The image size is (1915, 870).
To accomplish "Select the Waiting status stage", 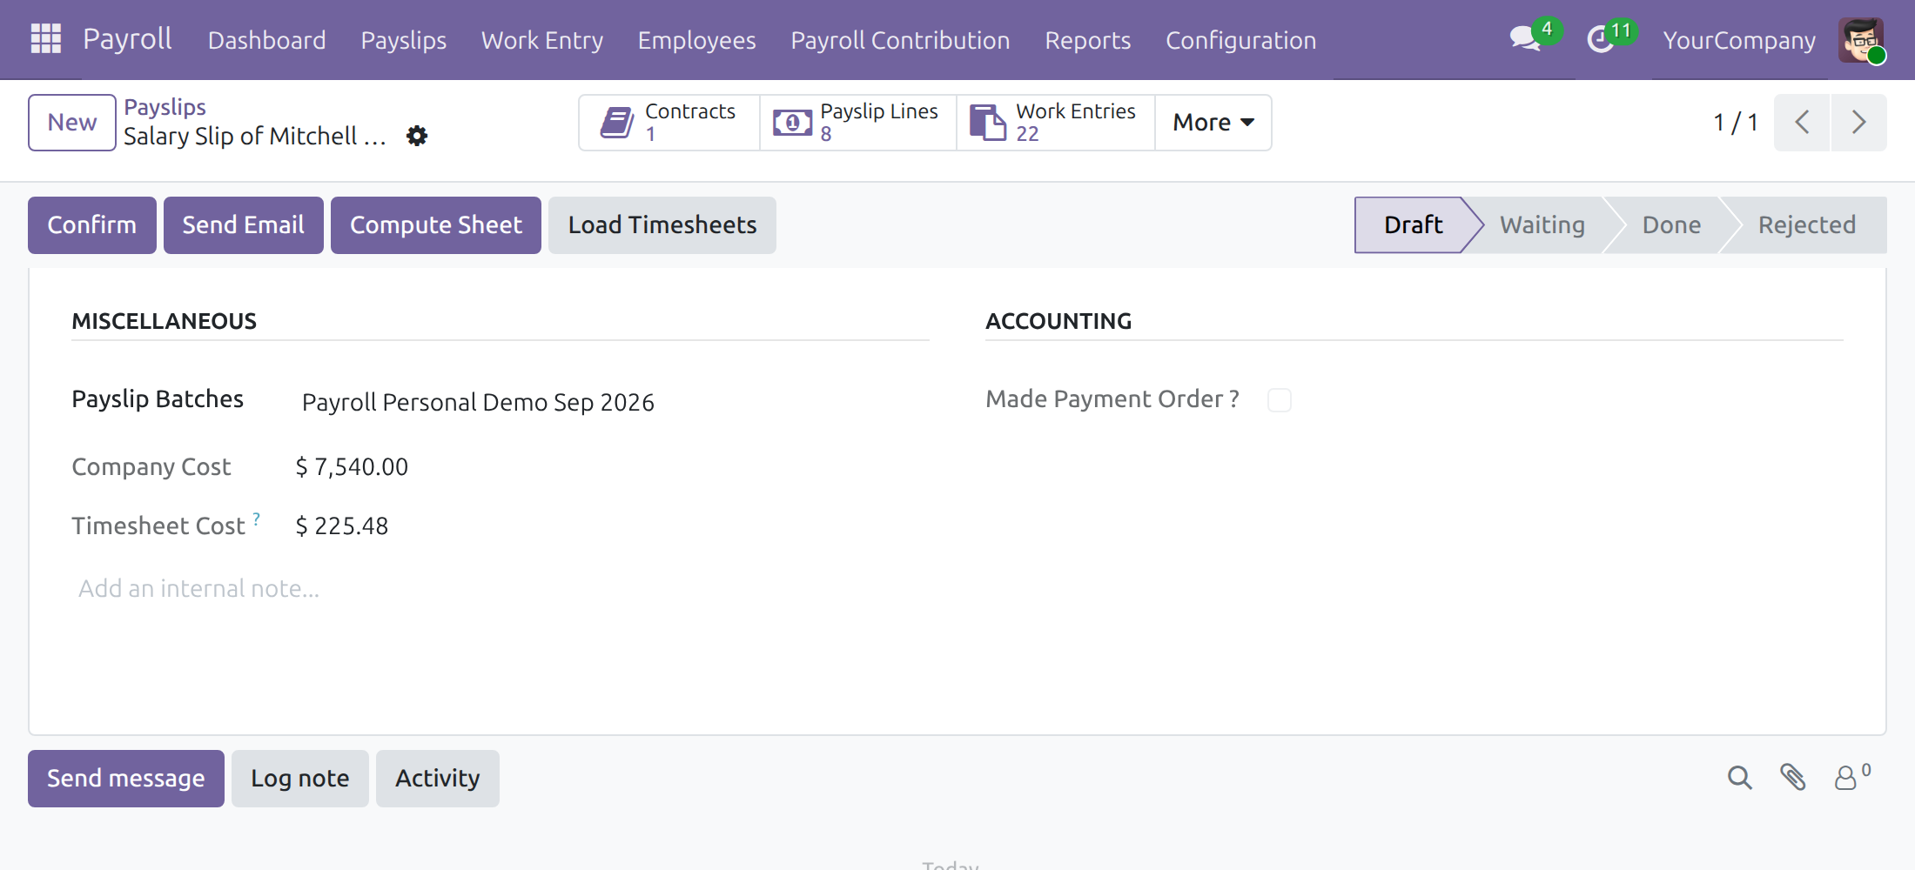I will point(1542,225).
